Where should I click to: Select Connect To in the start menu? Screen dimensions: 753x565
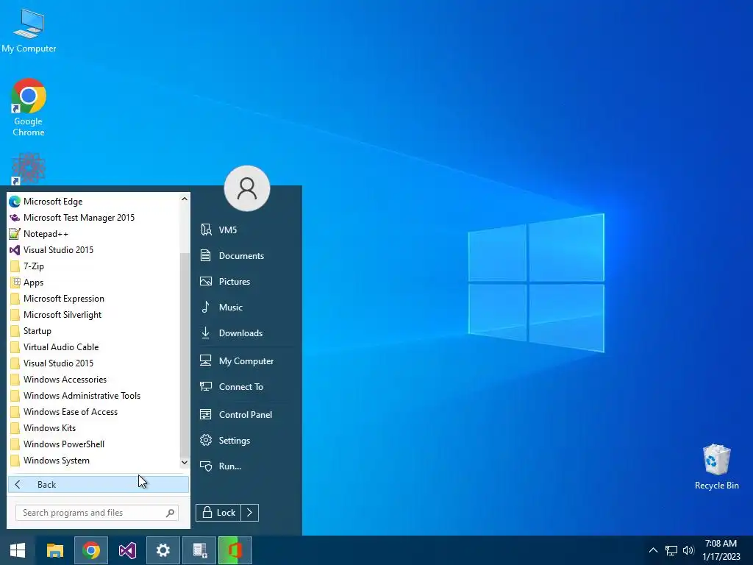[247, 387]
